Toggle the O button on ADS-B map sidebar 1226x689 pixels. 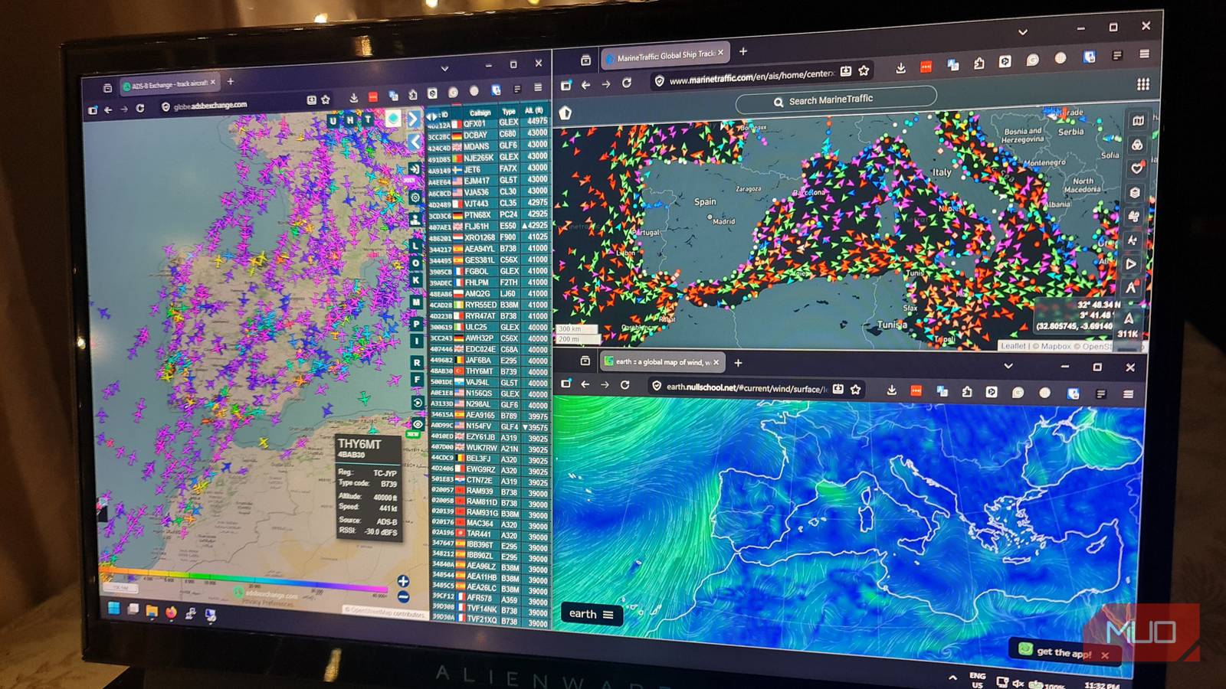tap(416, 263)
